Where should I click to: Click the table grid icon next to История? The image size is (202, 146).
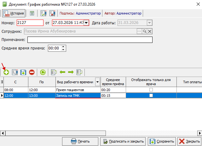point(32,13)
